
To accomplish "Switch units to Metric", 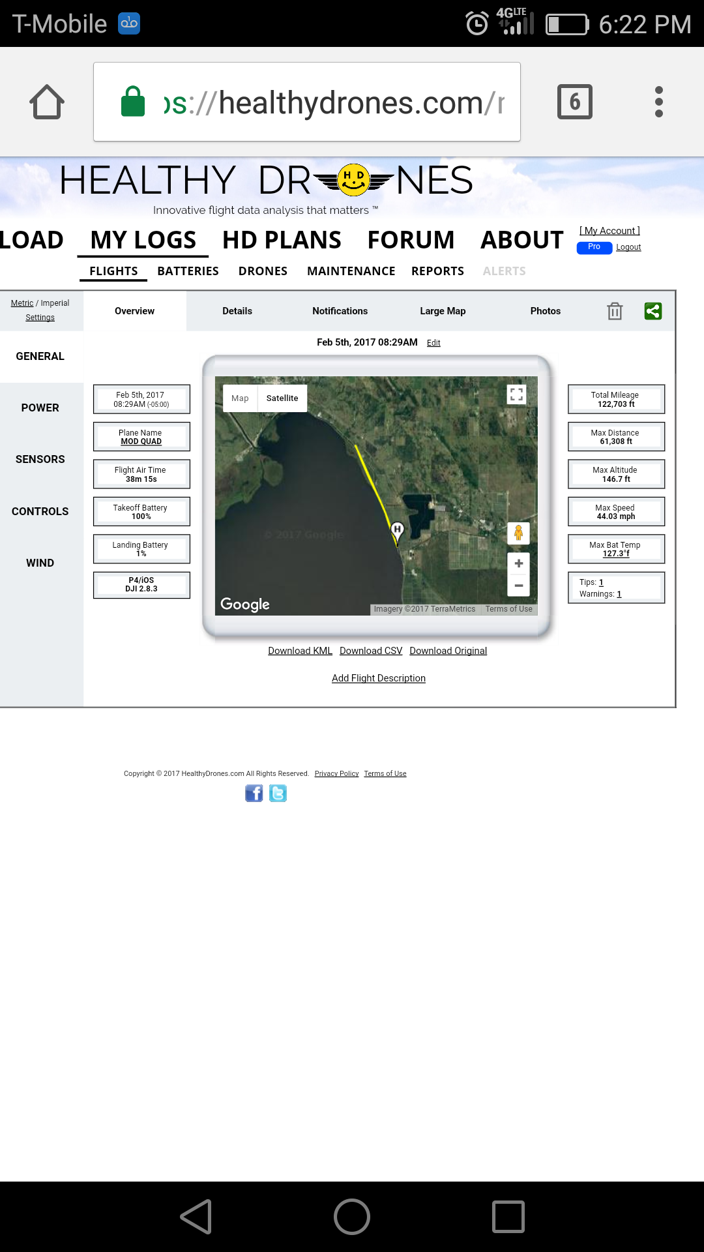I will [22, 303].
